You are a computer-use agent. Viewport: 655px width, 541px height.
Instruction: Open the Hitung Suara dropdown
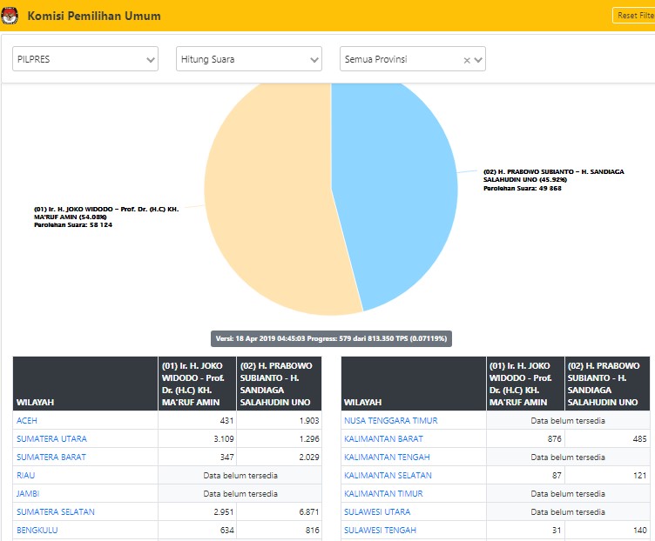pos(249,59)
